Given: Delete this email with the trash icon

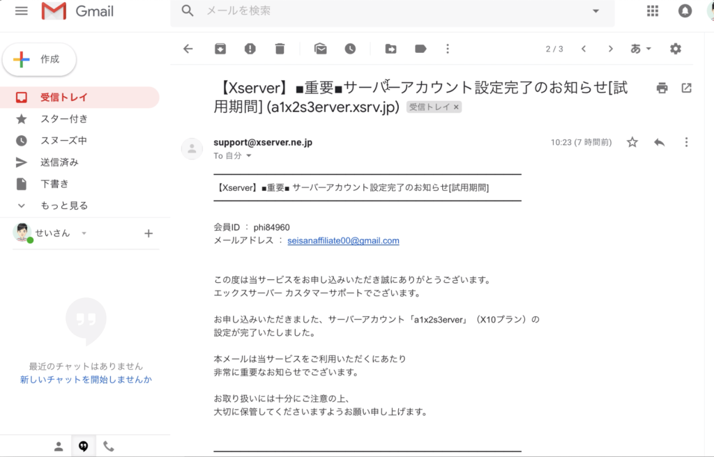Looking at the screenshot, I should pos(280,49).
